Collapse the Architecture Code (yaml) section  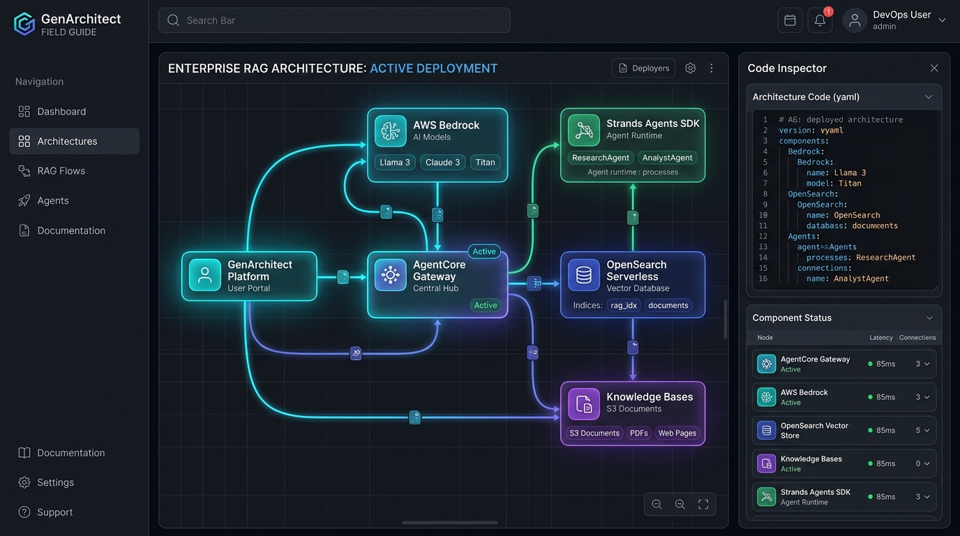(929, 97)
